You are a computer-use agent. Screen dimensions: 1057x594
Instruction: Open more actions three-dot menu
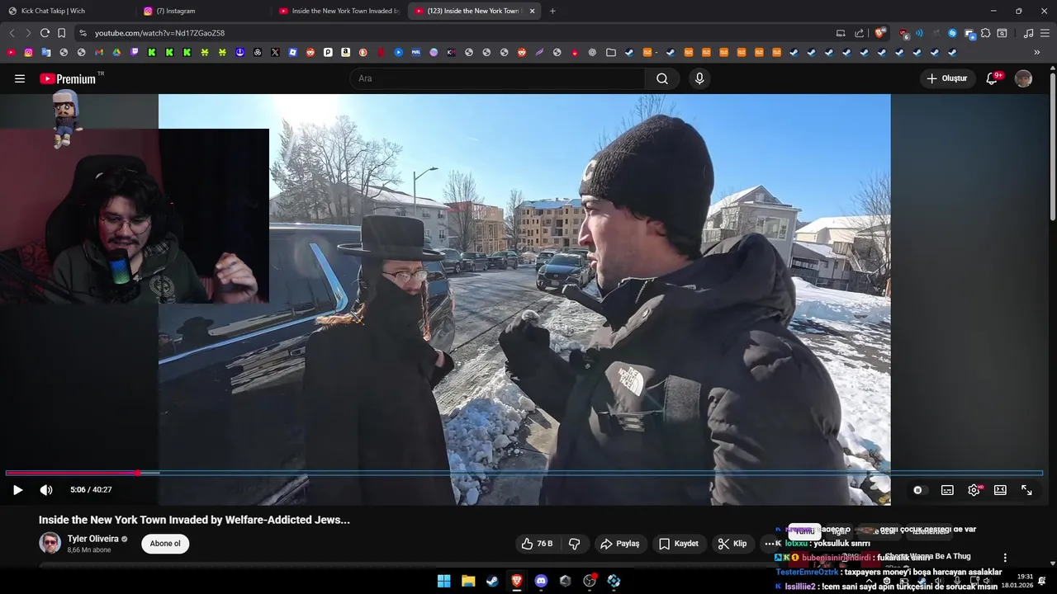[770, 544]
